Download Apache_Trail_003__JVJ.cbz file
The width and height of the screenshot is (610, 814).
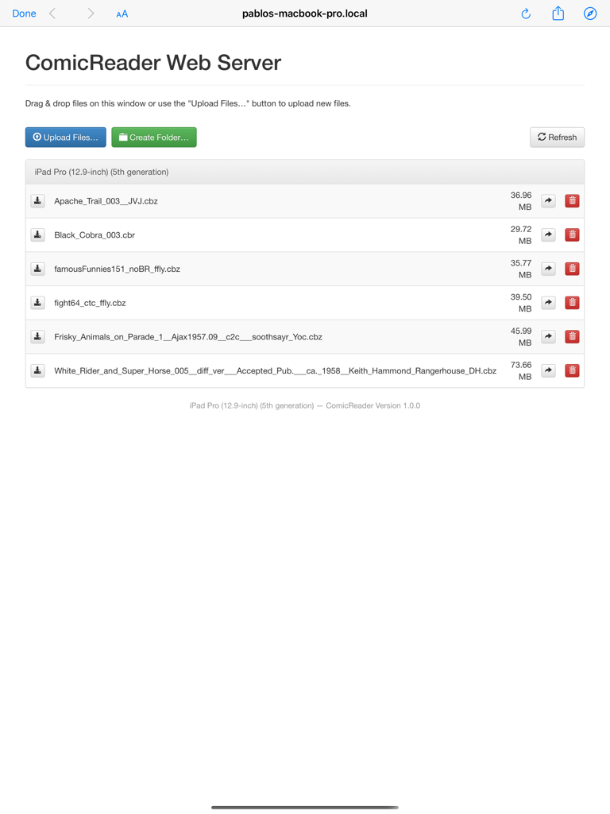tap(37, 201)
